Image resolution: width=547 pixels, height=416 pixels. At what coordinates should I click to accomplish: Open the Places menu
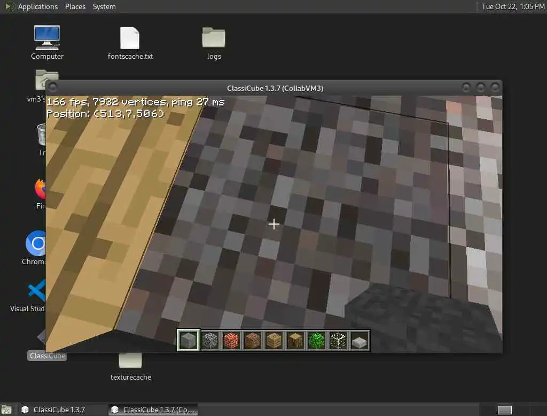(x=75, y=6)
